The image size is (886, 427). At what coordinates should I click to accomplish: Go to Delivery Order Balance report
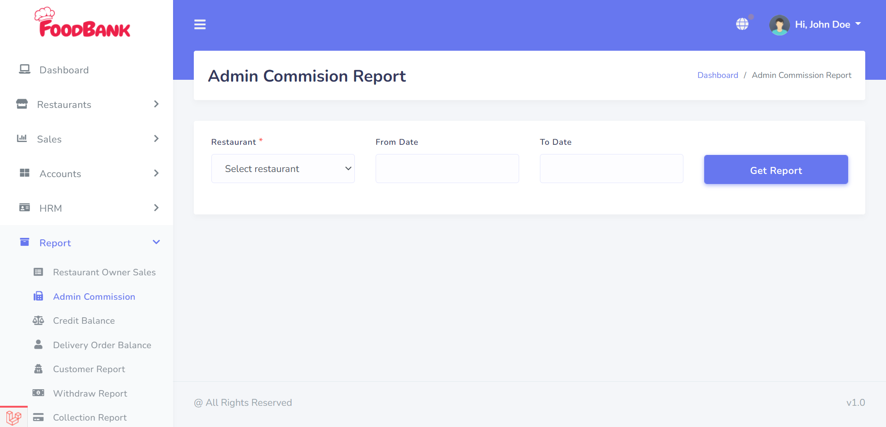[x=102, y=345]
